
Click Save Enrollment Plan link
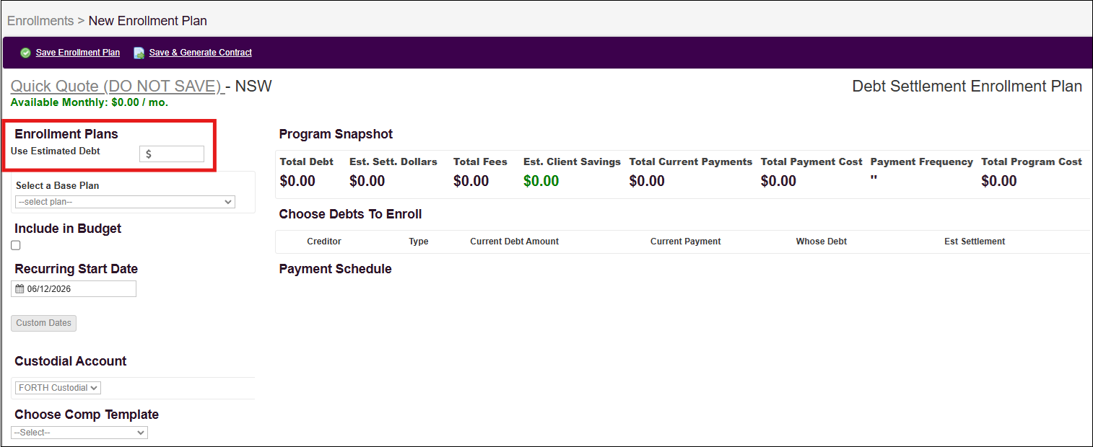click(x=78, y=53)
